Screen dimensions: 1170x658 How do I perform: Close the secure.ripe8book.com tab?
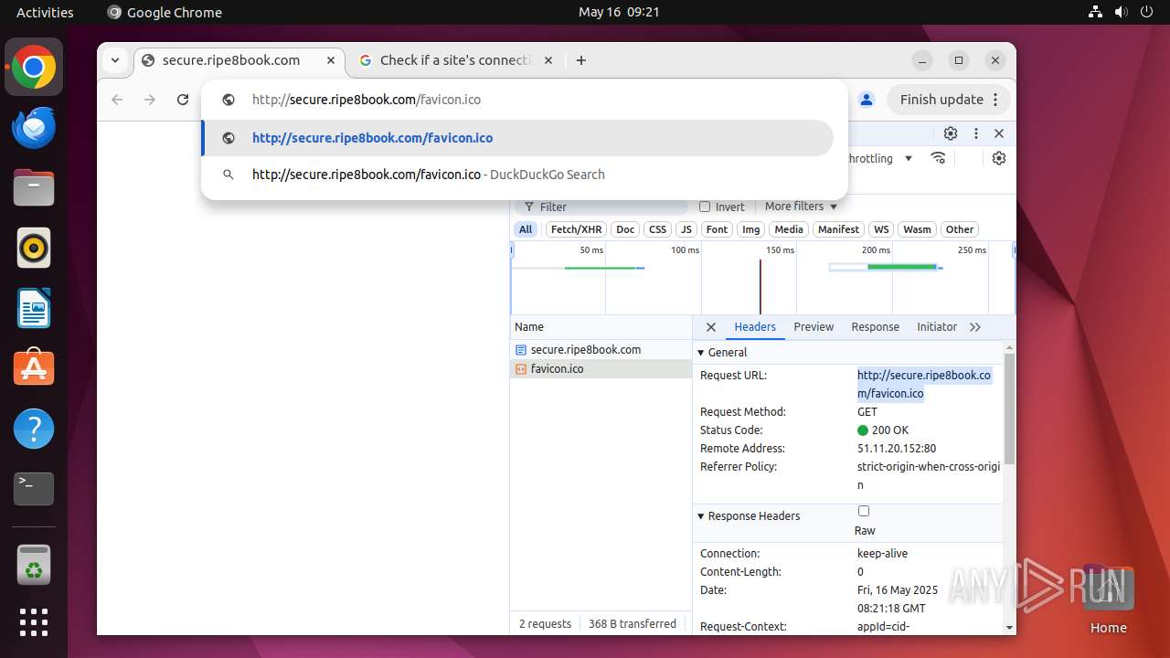pos(331,60)
